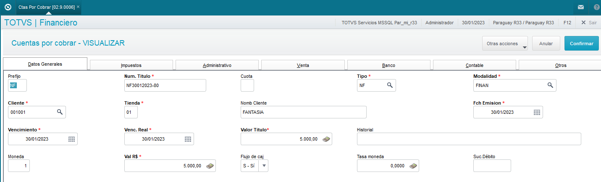Expand the Flujo de caj dropdown
Image resolution: width=601 pixels, height=182 pixels.
264,166
